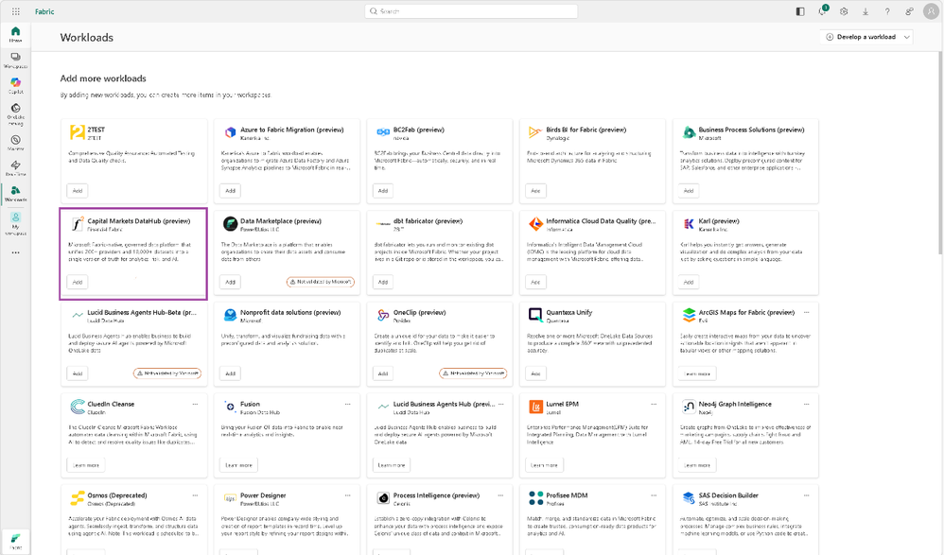Add the 2TEST workload

point(78,191)
